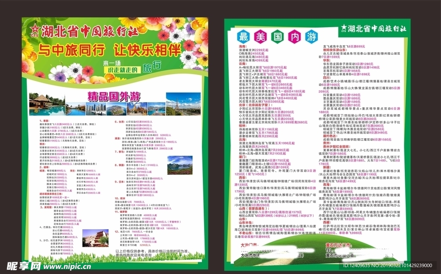Open the thatched hut resort photo
Viewport: 441px width, 274px height.
coord(47,105)
